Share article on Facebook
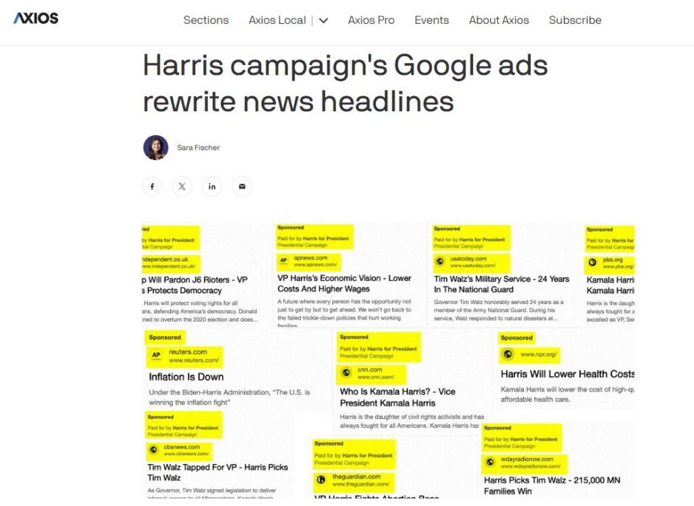Image resolution: width=694 pixels, height=506 pixels. (152, 187)
